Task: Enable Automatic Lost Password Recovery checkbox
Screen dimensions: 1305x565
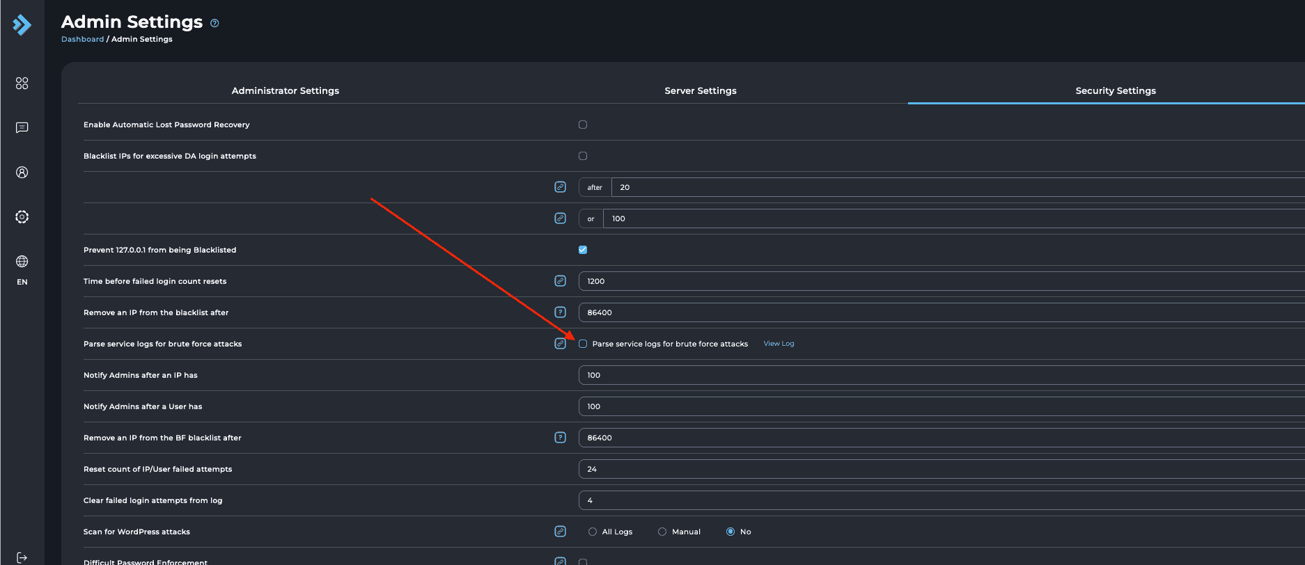Action: 583,125
